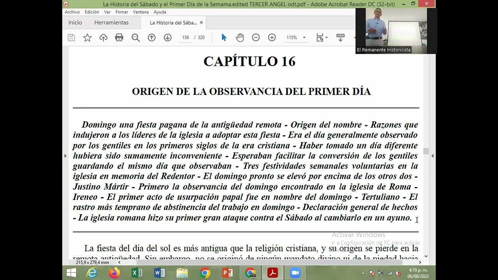Open the Archivo menu
498x280 pixels.
pyautogui.click(x=72, y=12)
